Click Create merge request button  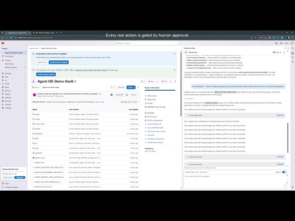coord(46,75)
